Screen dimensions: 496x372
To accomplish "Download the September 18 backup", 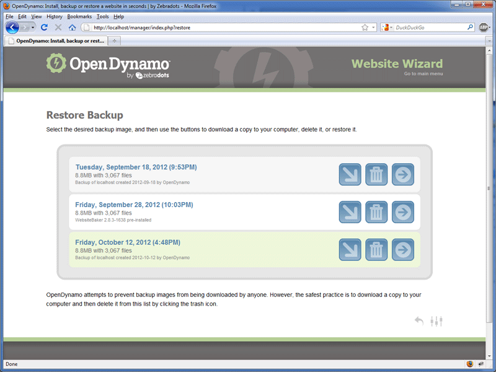I will point(350,174).
